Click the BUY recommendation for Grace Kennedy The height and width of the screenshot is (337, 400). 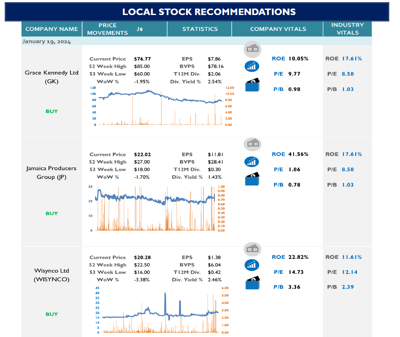point(52,111)
